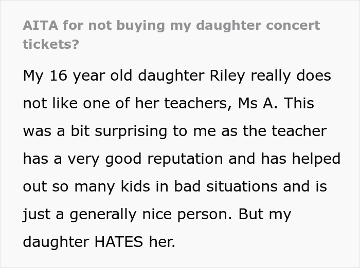Click the text "My 16 year old daughter"
The image size is (360, 268).
coord(100,75)
